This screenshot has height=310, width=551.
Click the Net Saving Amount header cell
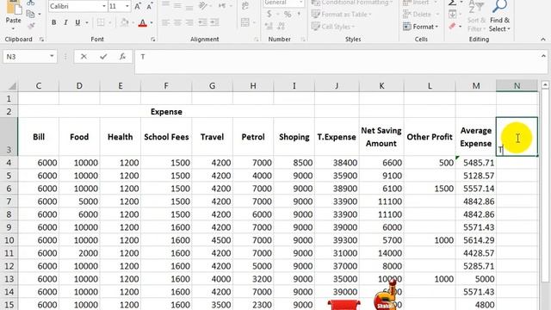(381, 137)
